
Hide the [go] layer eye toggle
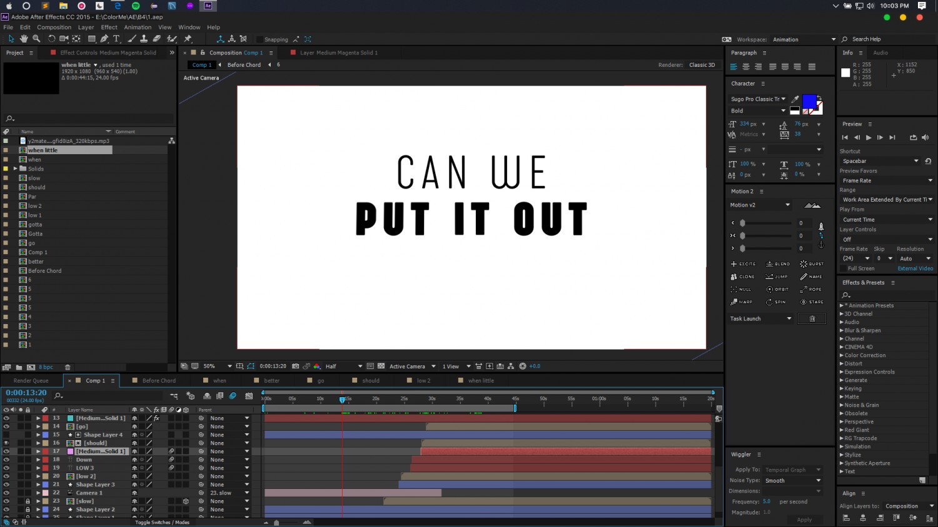pos(6,426)
